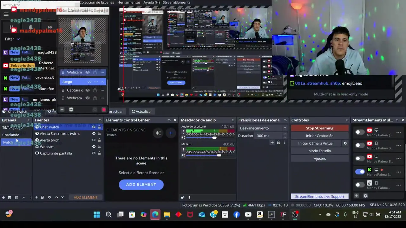The image size is (406, 228).
Task: Open Desvanecimiento transition dropdown
Action: [263, 128]
